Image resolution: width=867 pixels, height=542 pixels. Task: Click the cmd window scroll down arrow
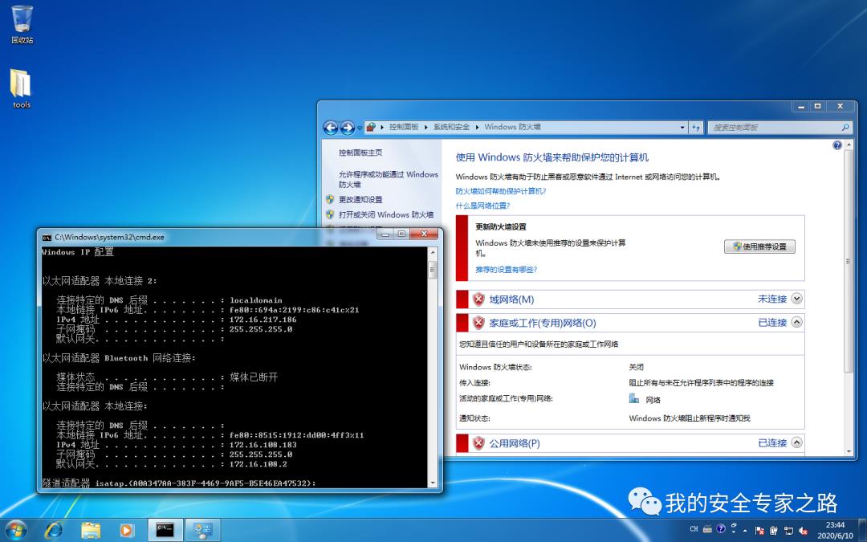tap(433, 483)
